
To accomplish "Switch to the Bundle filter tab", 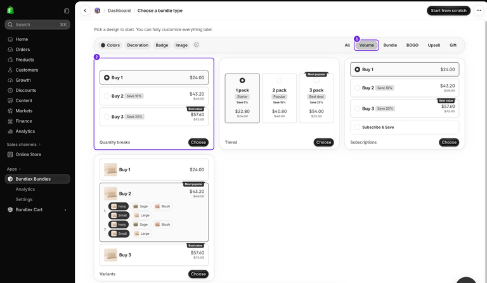I will [x=390, y=45].
